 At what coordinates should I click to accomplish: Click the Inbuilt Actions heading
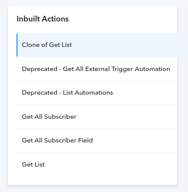(43, 19)
